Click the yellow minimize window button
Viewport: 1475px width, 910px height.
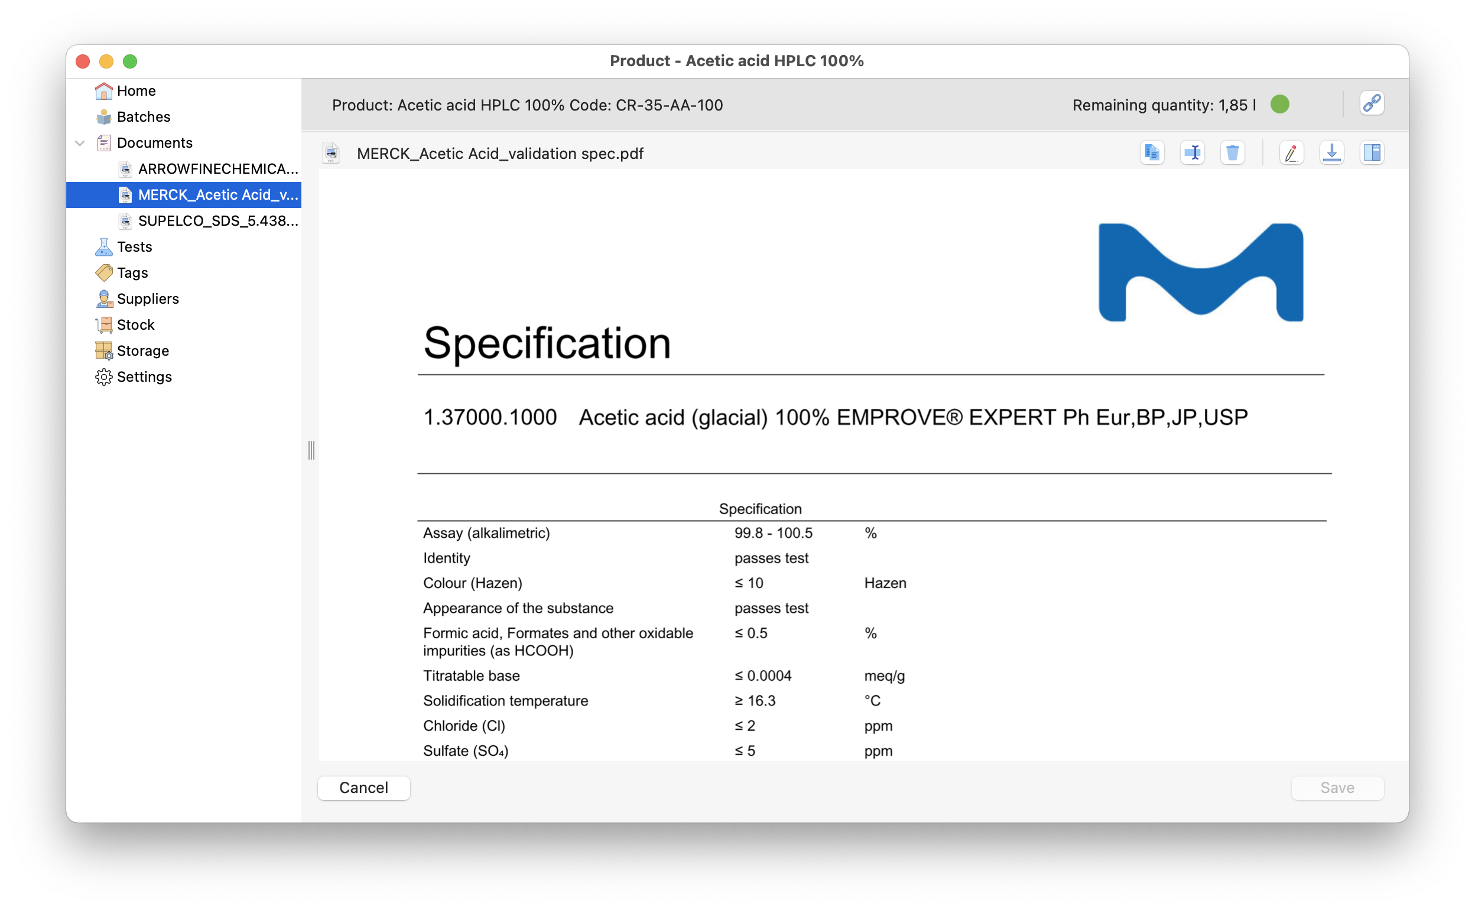coord(106,61)
